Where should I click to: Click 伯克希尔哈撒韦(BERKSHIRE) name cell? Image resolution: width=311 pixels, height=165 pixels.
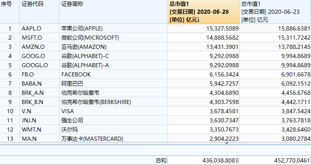pyautogui.click(x=113, y=102)
